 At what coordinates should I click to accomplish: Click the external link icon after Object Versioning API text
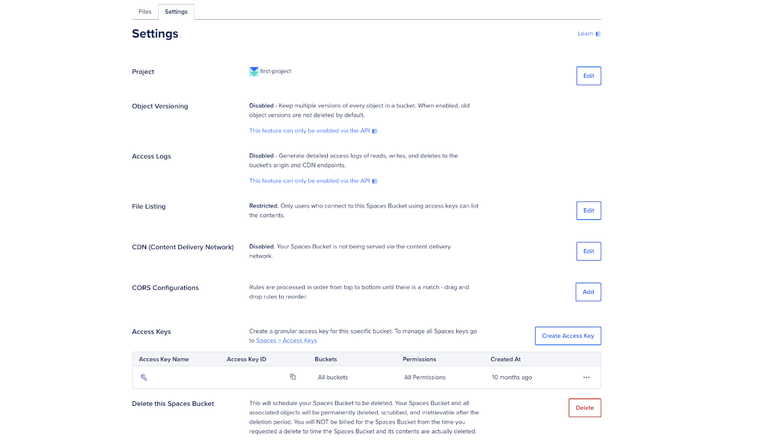[375, 130]
